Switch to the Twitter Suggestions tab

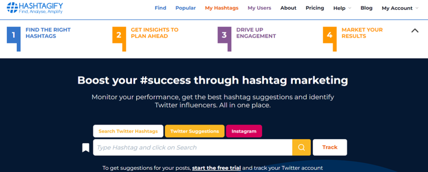[x=195, y=131]
